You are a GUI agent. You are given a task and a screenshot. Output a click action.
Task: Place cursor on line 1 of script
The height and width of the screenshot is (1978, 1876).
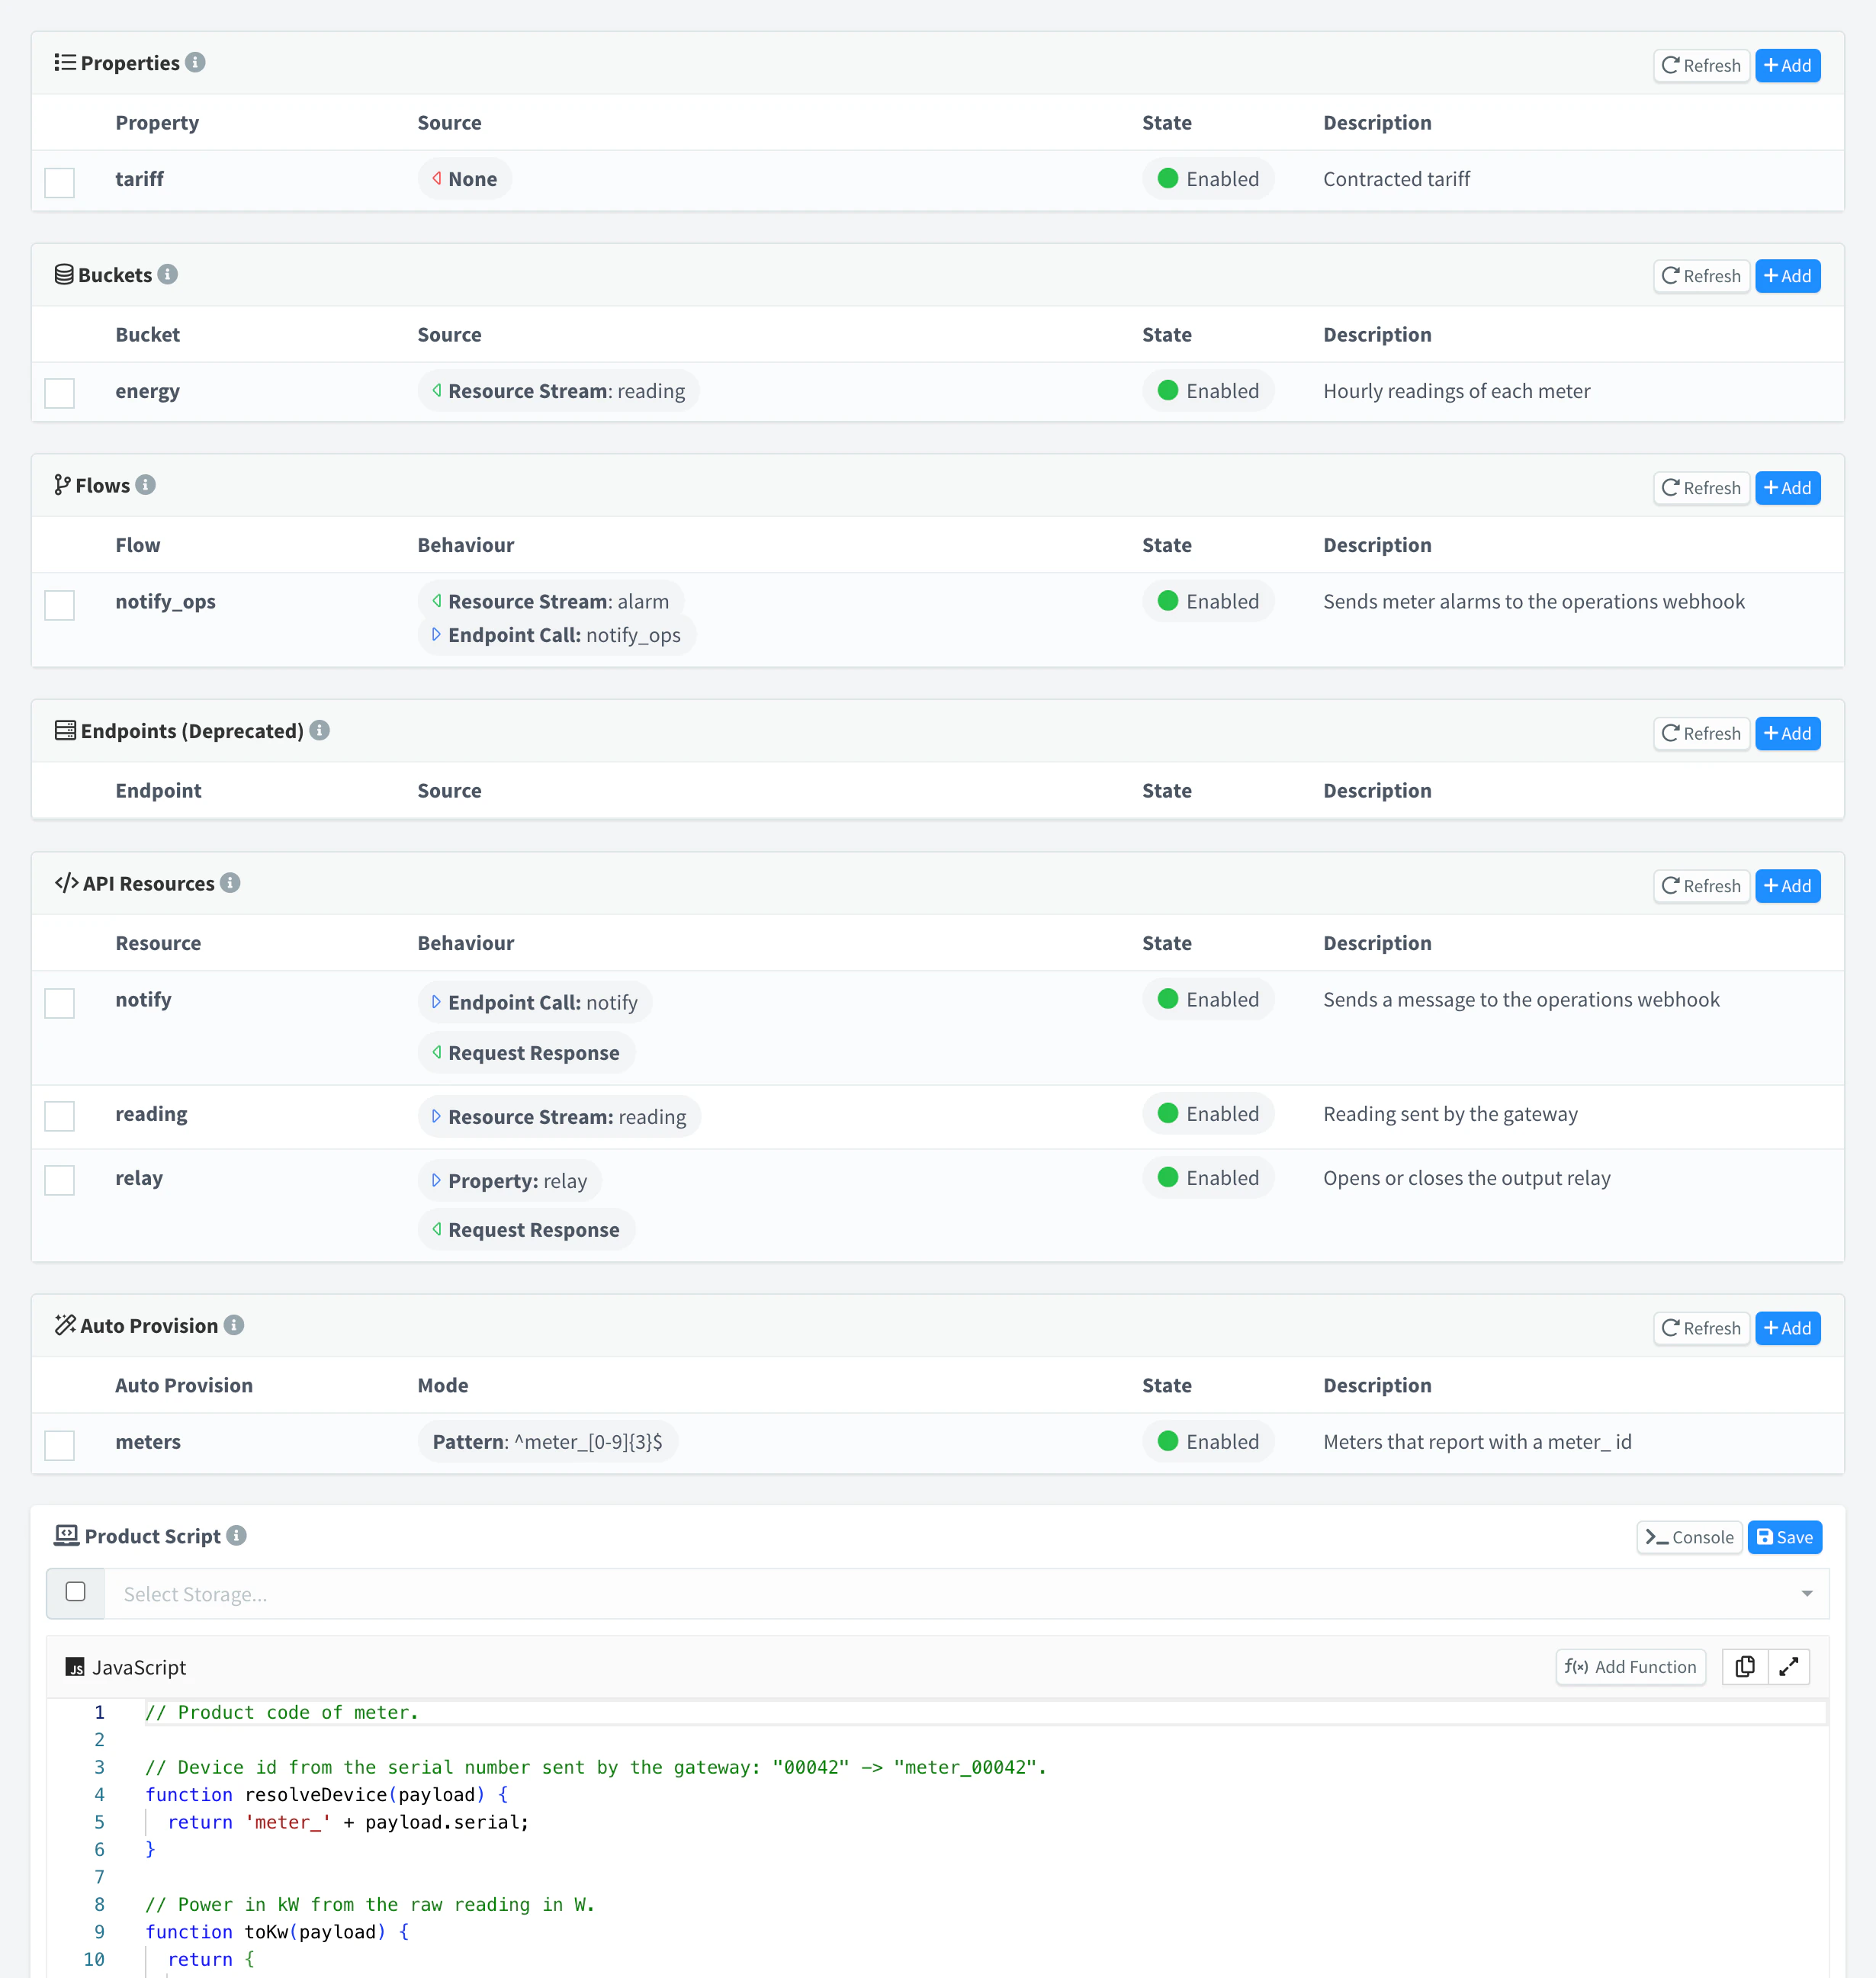tap(985, 1712)
